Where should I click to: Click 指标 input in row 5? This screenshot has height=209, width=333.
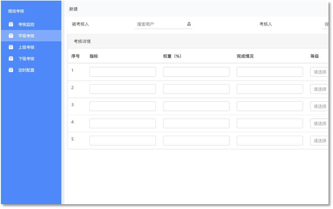click(123, 141)
